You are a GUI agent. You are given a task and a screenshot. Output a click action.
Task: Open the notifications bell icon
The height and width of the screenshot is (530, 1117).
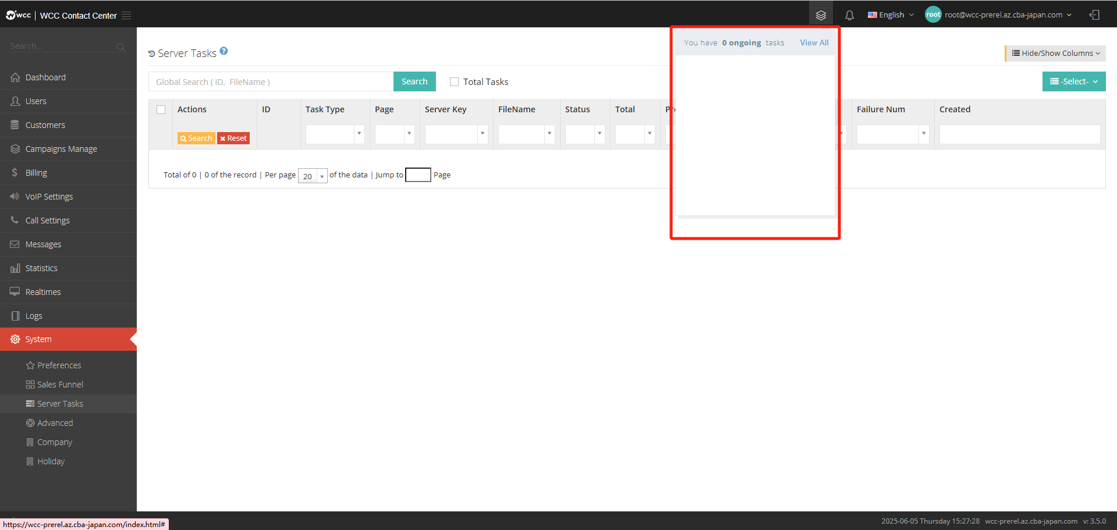tap(849, 15)
